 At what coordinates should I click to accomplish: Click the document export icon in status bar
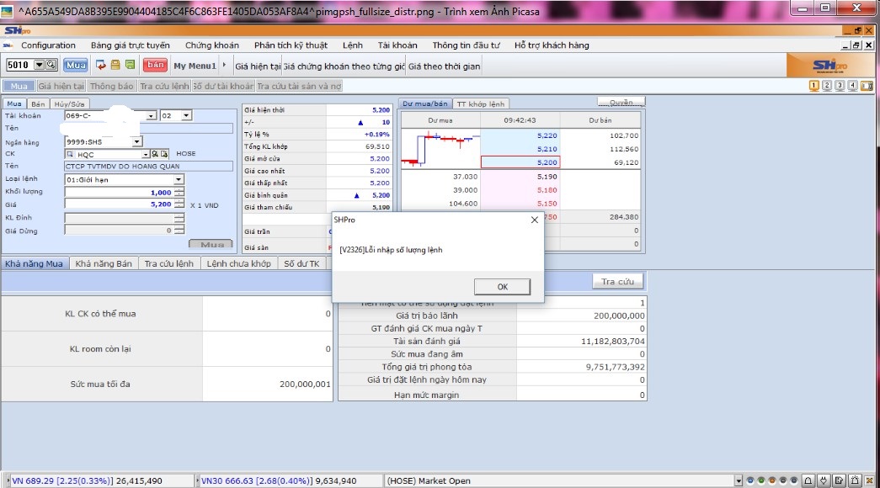(839, 480)
